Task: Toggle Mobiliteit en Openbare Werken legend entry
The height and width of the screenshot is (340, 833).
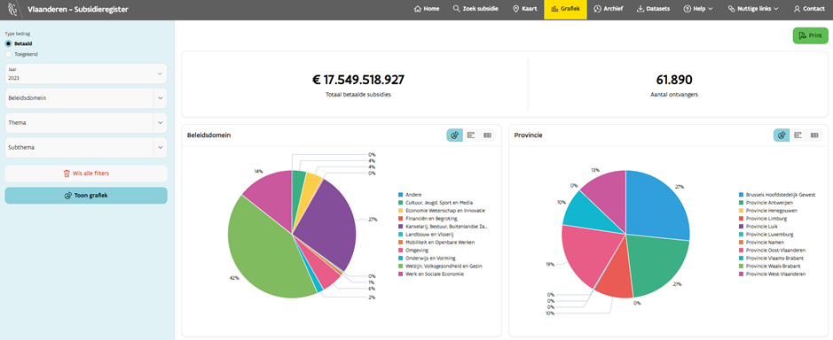Action: [x=436, y=243]
